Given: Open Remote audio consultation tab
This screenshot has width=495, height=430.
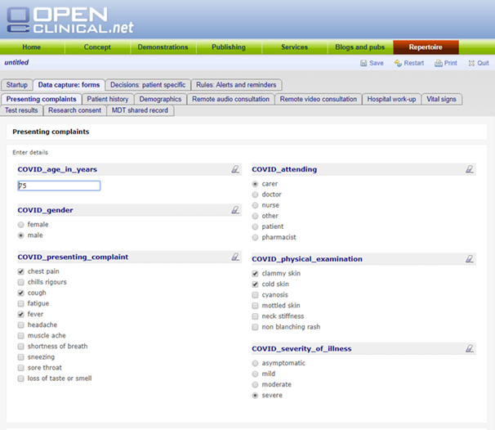Looking at the screenshot, I should [x=231, y=99].
